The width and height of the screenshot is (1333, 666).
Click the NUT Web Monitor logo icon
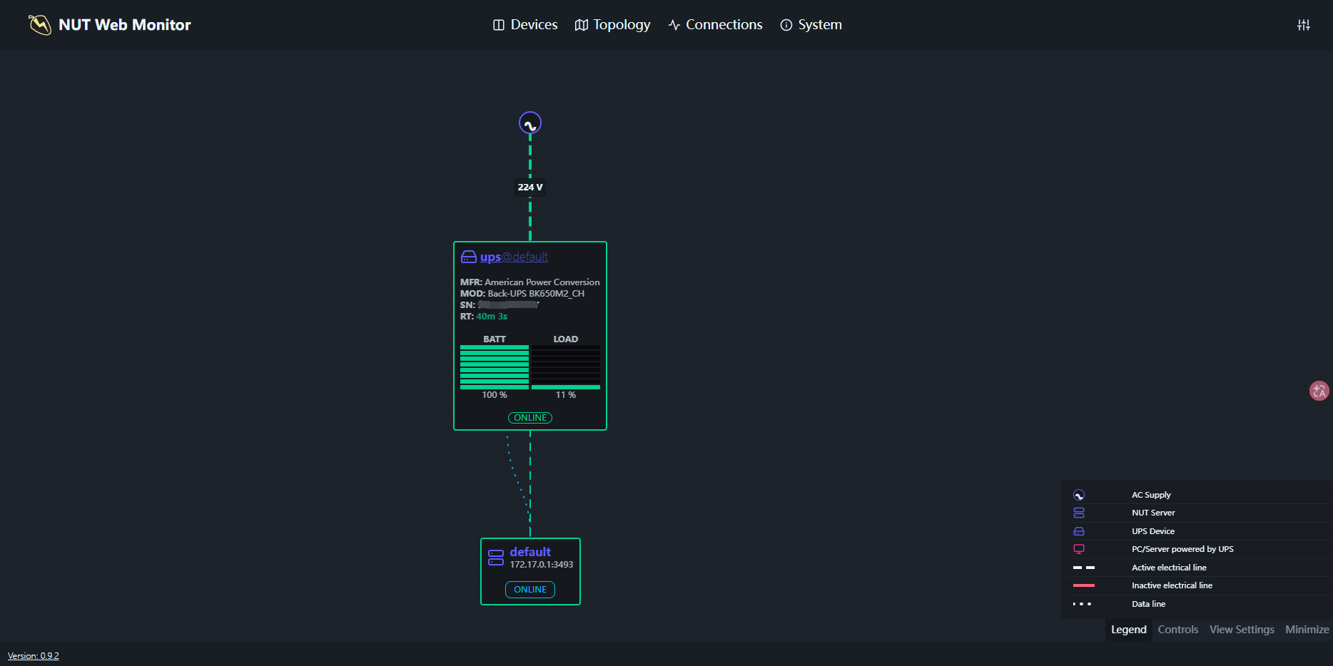coord(40,25)
